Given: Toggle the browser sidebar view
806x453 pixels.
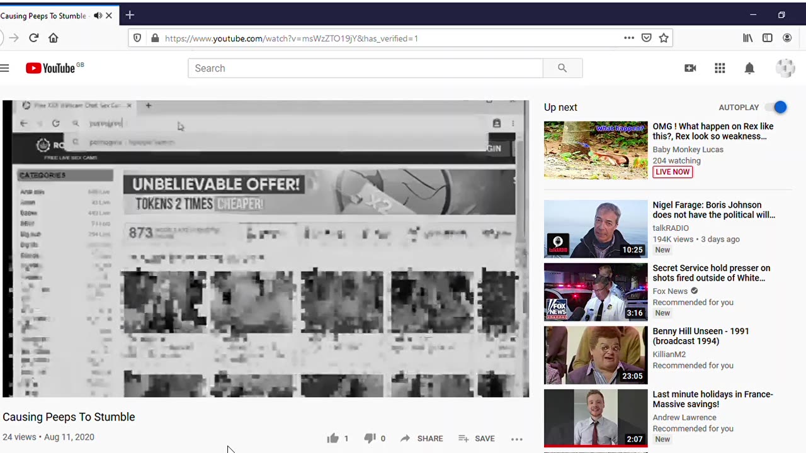Looking at the screenshot, I should click(767, 38).
